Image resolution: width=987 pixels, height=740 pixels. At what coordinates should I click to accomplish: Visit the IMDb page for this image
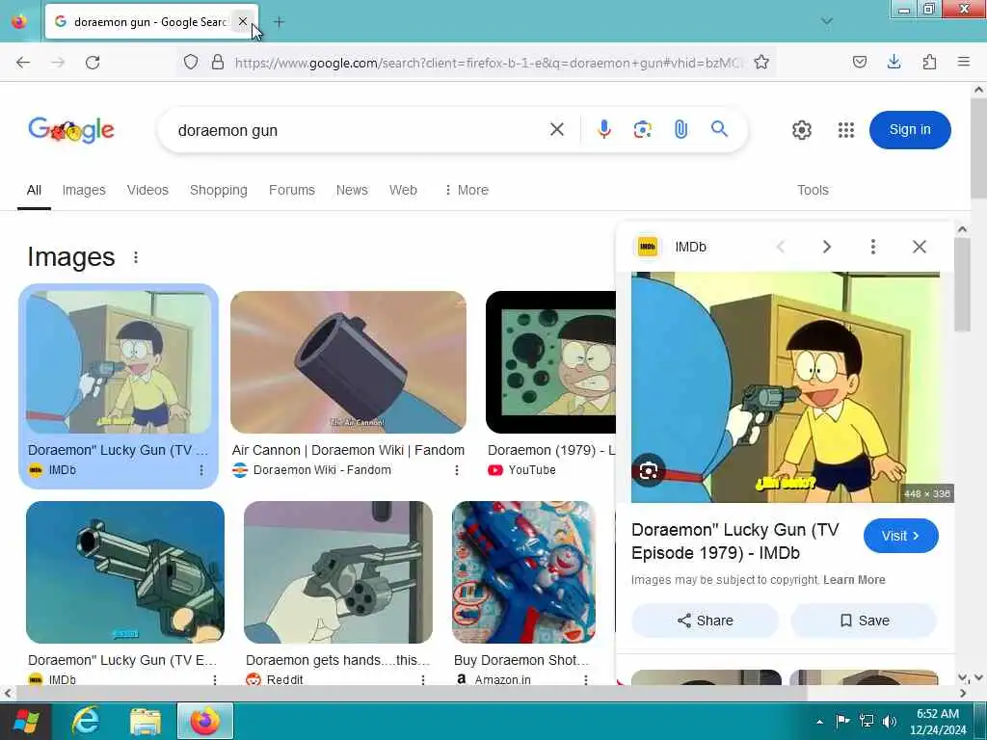pyautogui.click(x=901, y=536)
